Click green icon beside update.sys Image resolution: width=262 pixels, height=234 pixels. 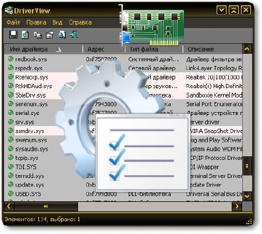10,184
